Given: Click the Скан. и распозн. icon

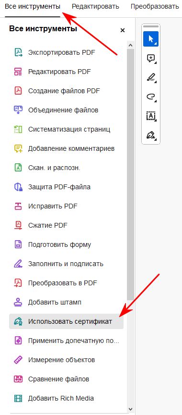Looking at the screenshot, I should tap(18, 168).
